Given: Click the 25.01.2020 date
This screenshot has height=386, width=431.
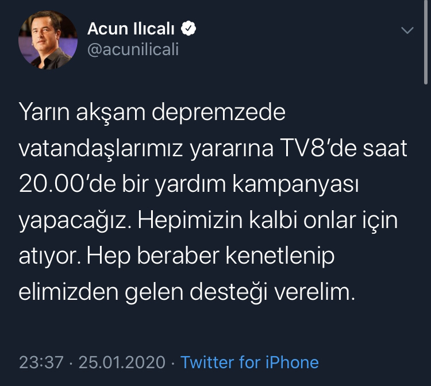Looking at the screenshot, I should point(122,362).
